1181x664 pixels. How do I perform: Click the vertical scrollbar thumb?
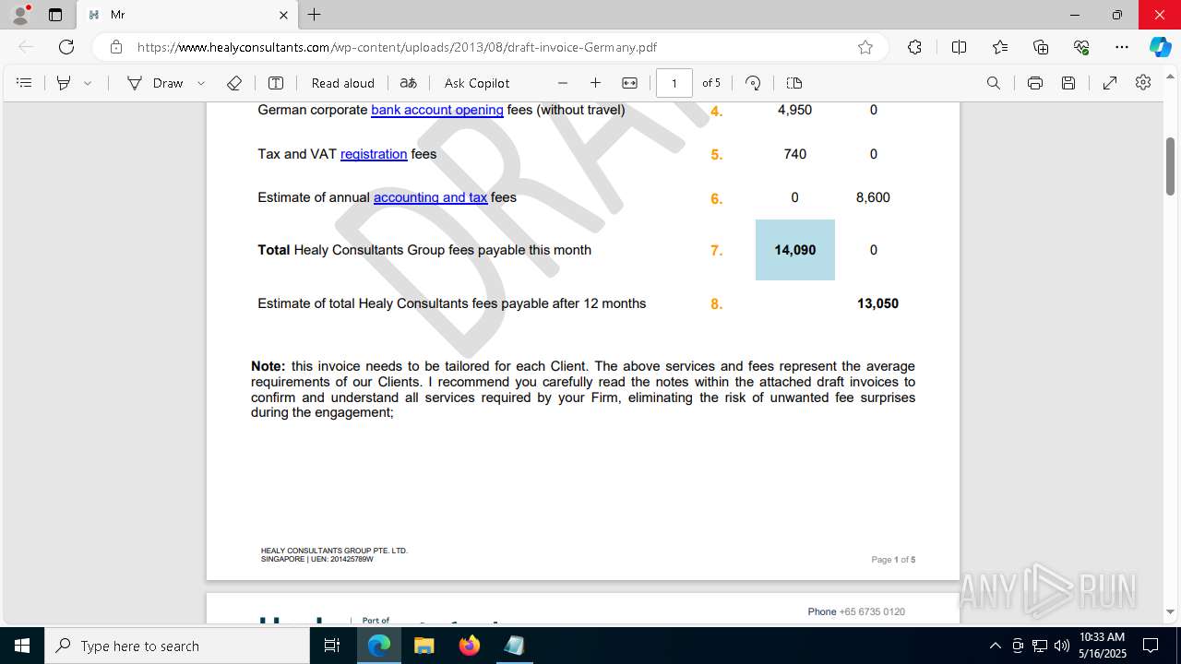(1171, 166)
